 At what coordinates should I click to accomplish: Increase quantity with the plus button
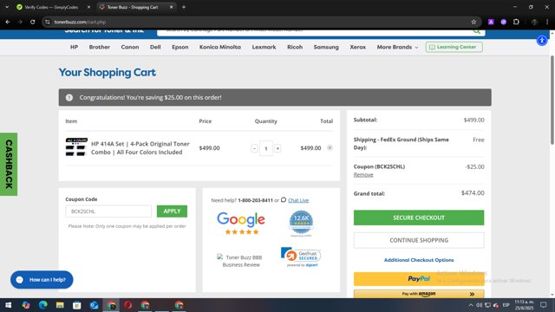click(x=277, y=148)
